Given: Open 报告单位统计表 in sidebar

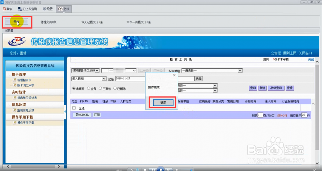Looking at the screenshot, I should point(27,98).
